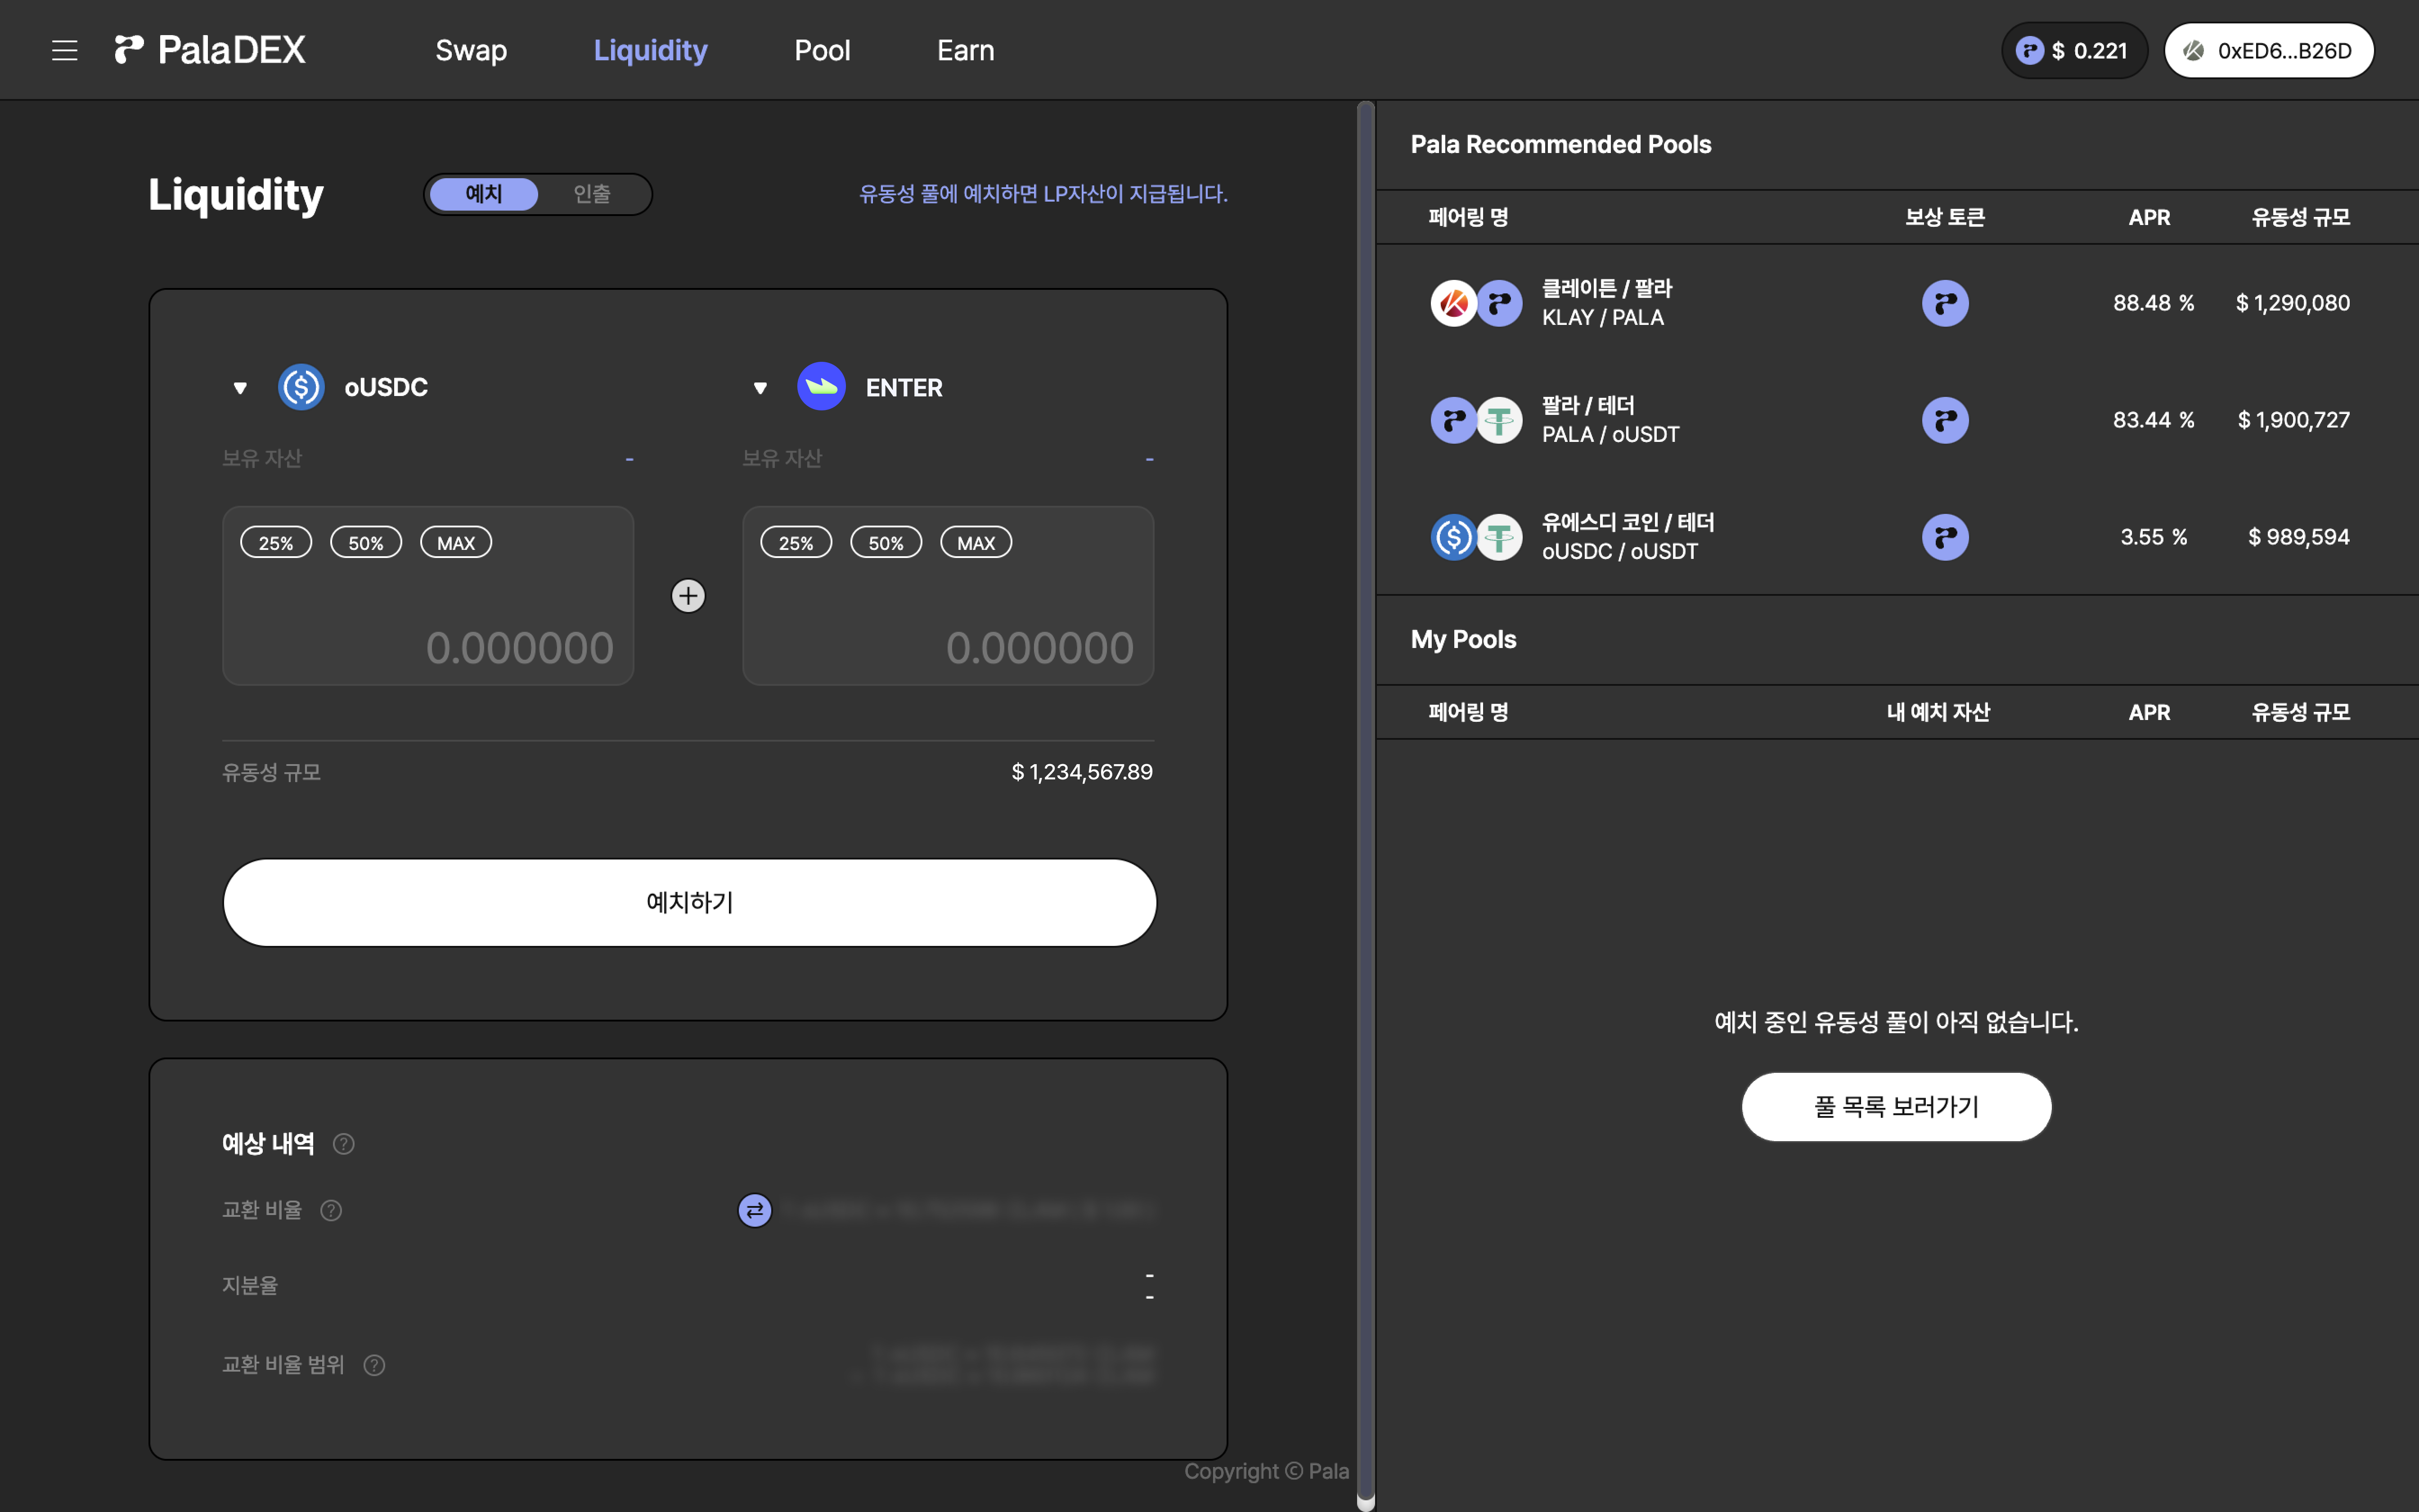The image size is (2419, 1512).
Task: Click the plus icon between token inputs
Action: (688, 596)
